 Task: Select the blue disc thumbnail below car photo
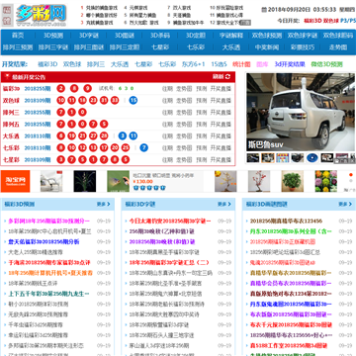click(x=311, y=158)
